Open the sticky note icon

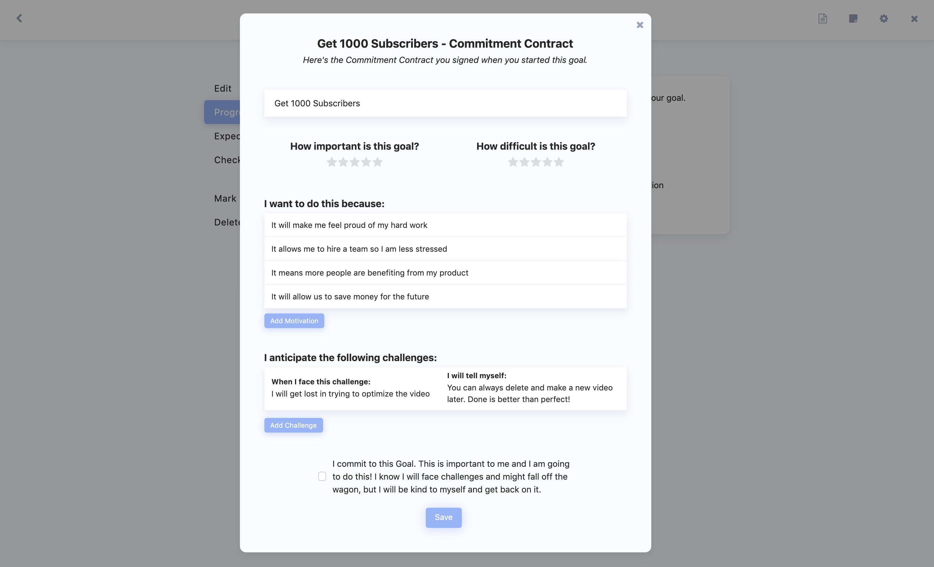853,19
